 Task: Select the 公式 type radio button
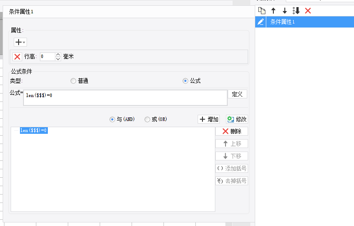(185, 81)
